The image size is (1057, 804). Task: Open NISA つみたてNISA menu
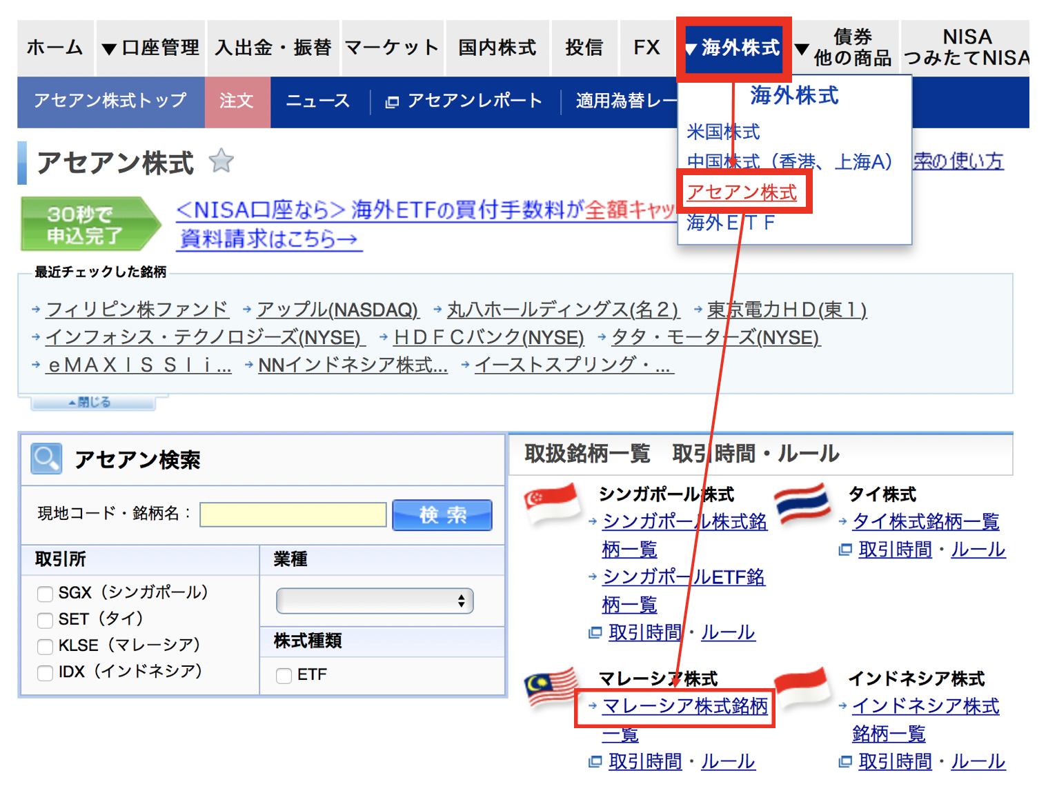(x=966, y=48)
